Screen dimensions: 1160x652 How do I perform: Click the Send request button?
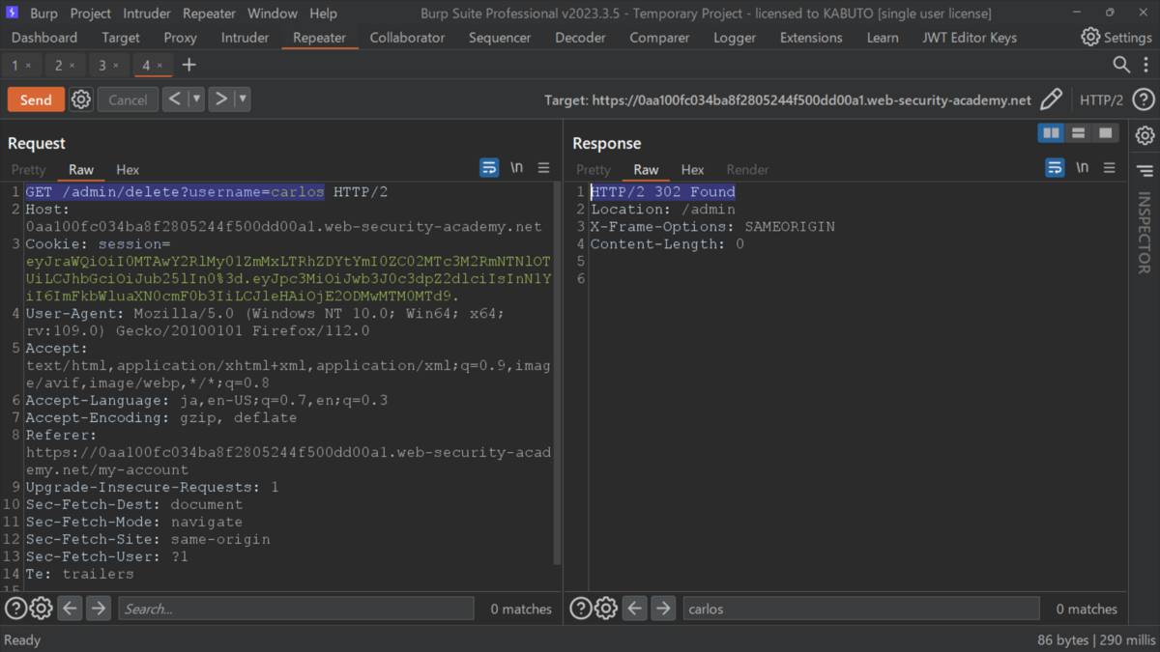point(36,99)
